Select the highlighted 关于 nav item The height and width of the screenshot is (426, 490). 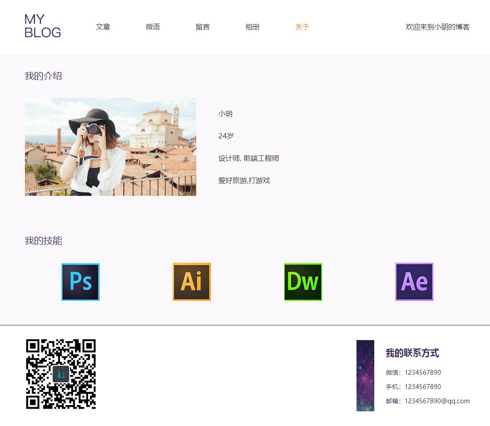(x=302, y=27)
